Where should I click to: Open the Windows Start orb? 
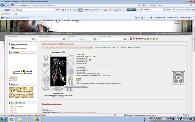3,119
